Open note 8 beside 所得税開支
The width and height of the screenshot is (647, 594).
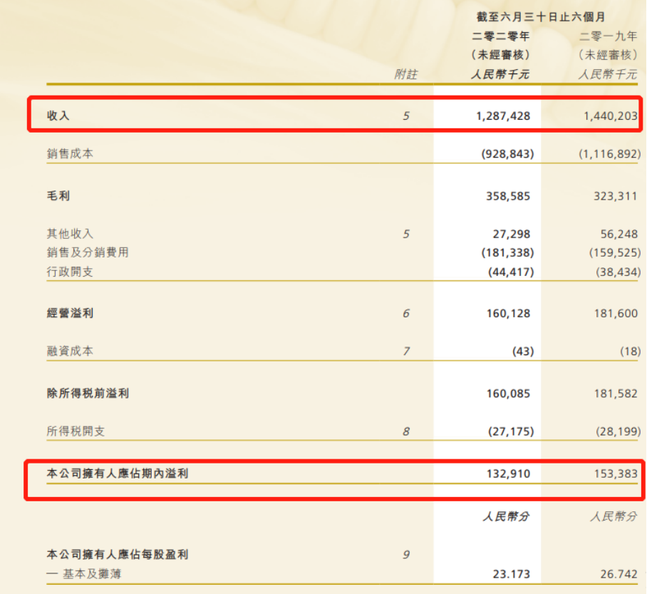pyautogui.click(x=406, y=431)
